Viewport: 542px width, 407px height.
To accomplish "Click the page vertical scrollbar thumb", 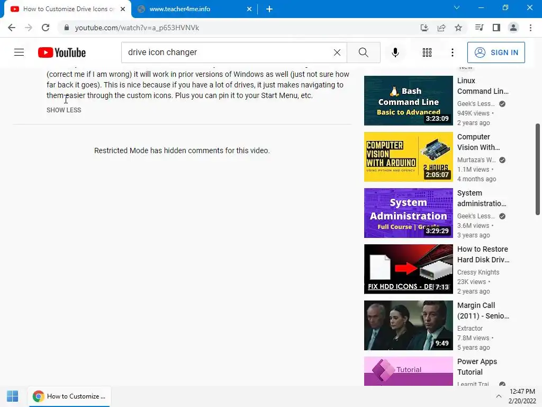I will point(538,169).
